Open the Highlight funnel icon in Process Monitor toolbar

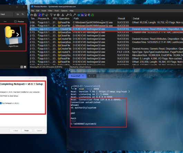coord(55,15)
